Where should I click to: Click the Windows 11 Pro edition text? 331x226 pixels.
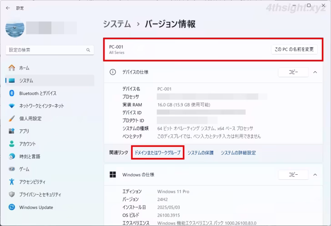pyautogui.click(x=173, y=192)
